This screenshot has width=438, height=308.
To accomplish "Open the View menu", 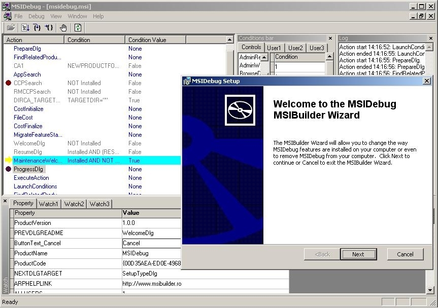I will [56, 16].
